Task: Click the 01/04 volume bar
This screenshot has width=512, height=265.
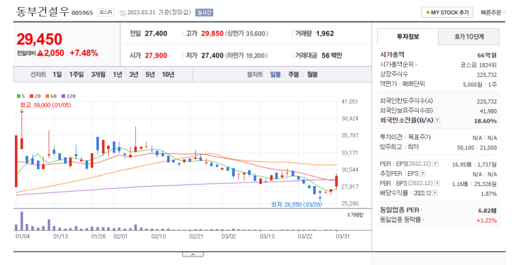Action: click(16, 227)
